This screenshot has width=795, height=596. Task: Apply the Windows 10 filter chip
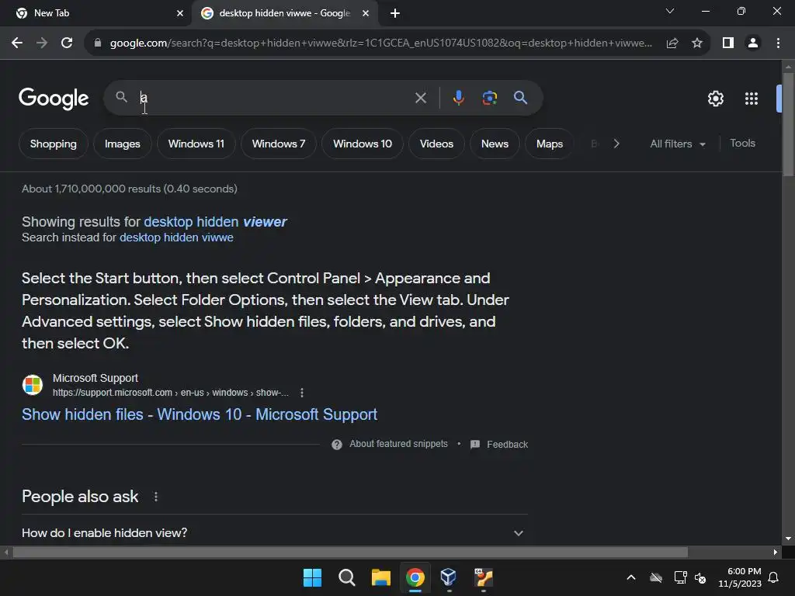click(x=363, y=144)
